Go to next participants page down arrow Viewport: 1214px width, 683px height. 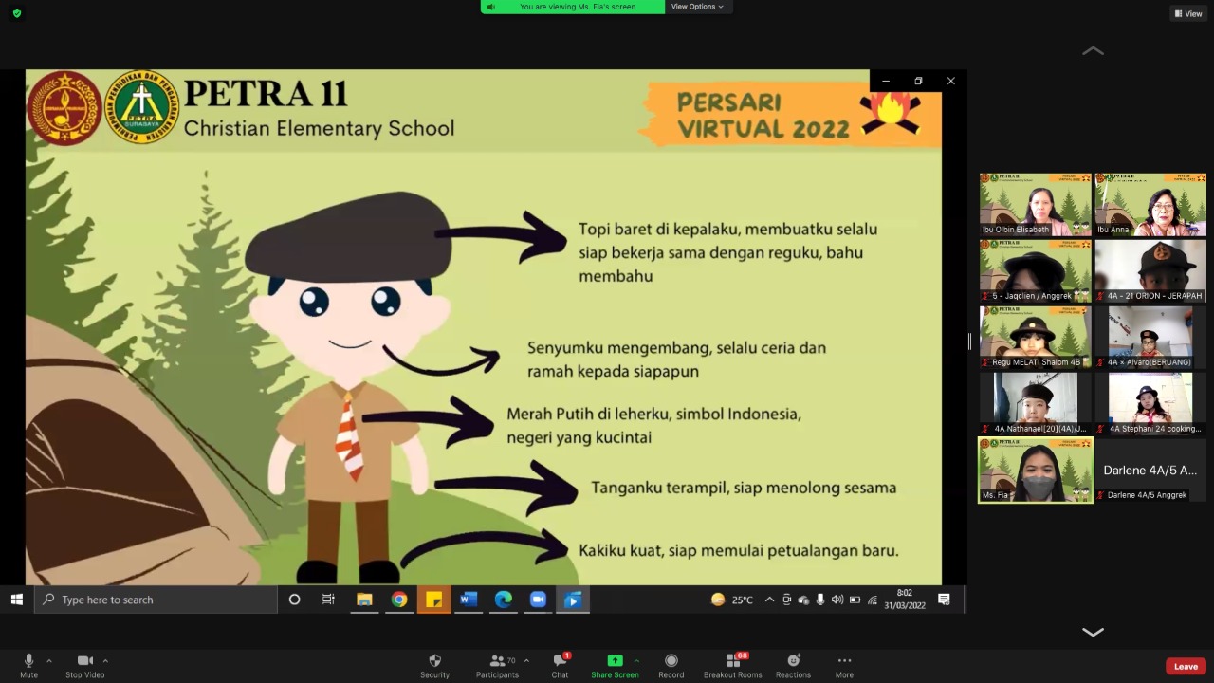(x=1093, y=632)
